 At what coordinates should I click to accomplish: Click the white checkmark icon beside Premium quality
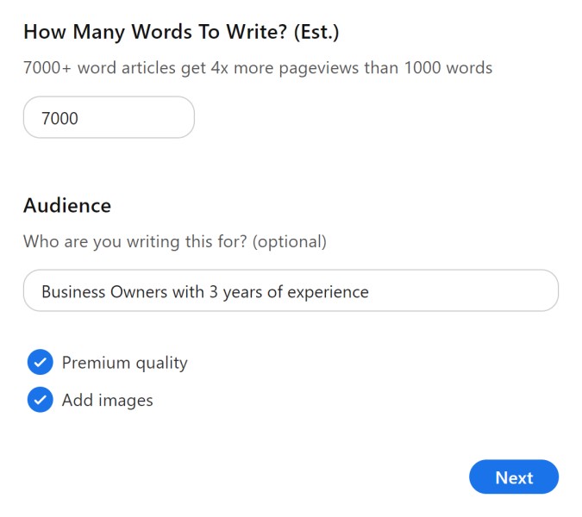40,362
